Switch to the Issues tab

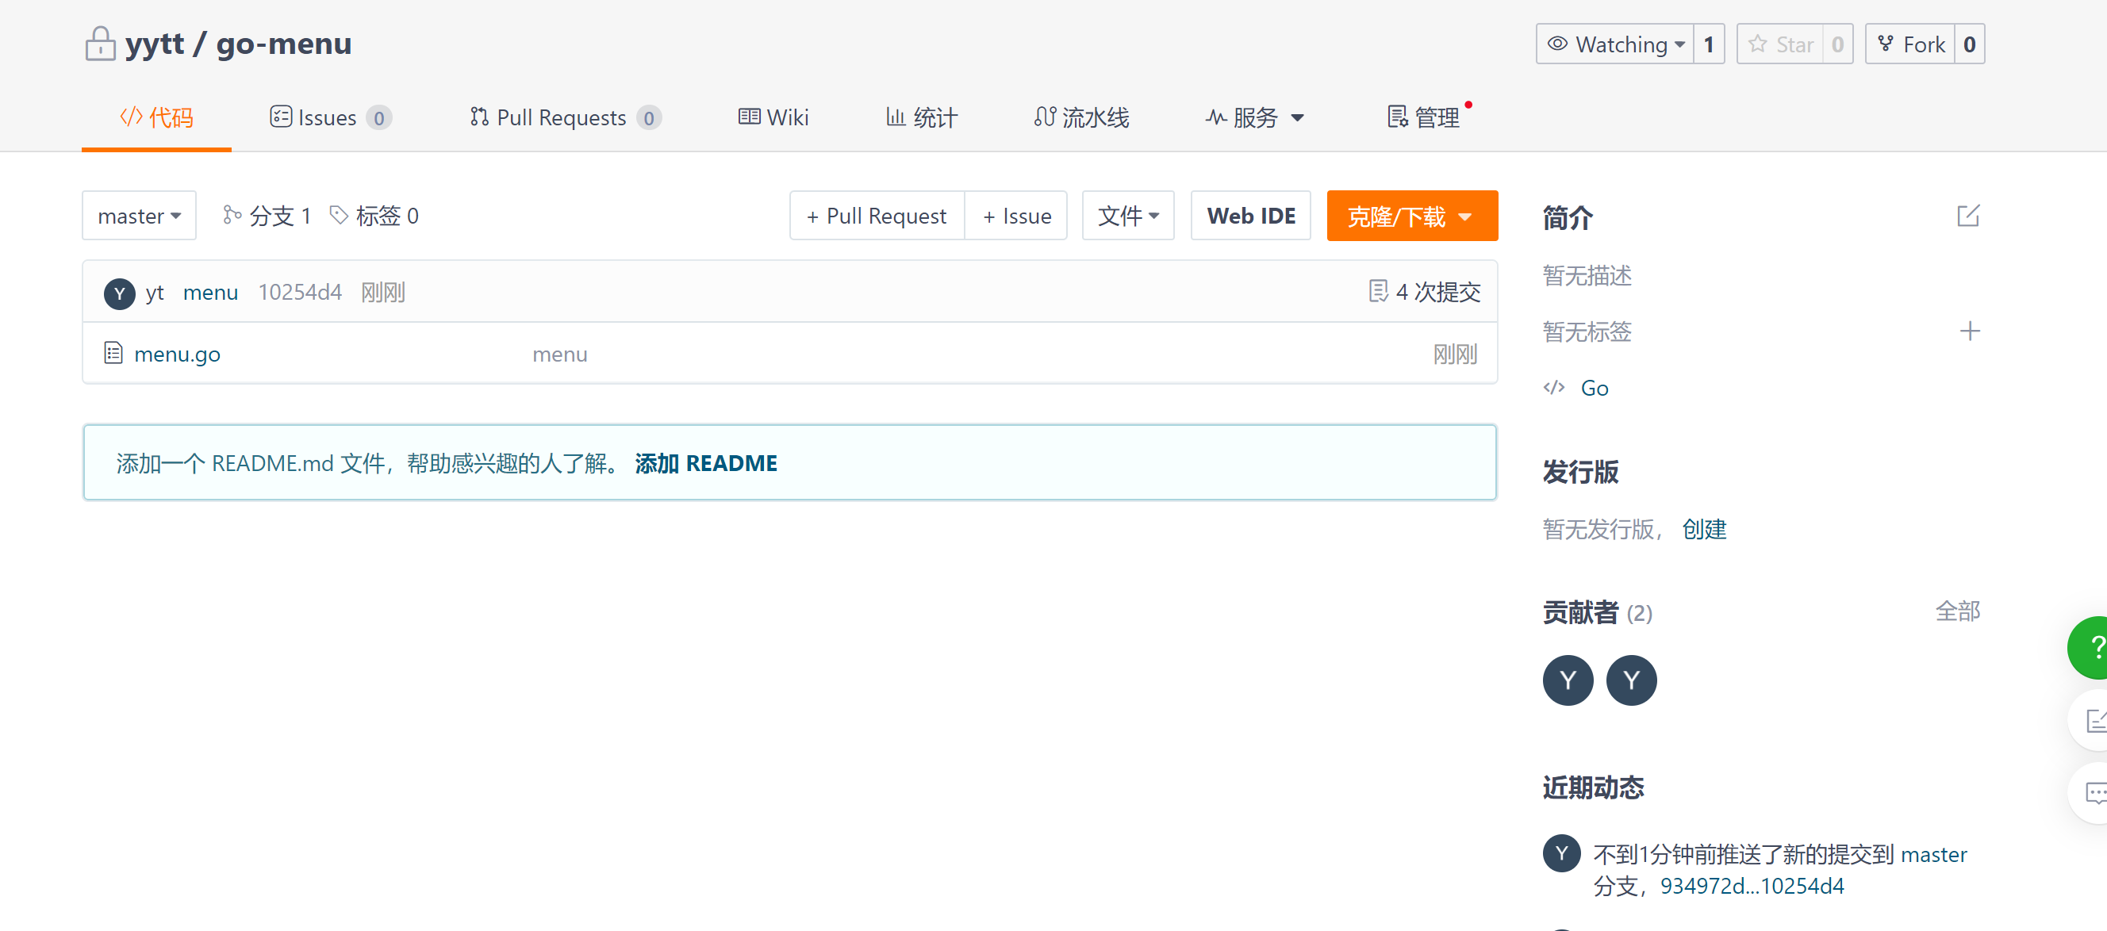click(x=328, y=117)
